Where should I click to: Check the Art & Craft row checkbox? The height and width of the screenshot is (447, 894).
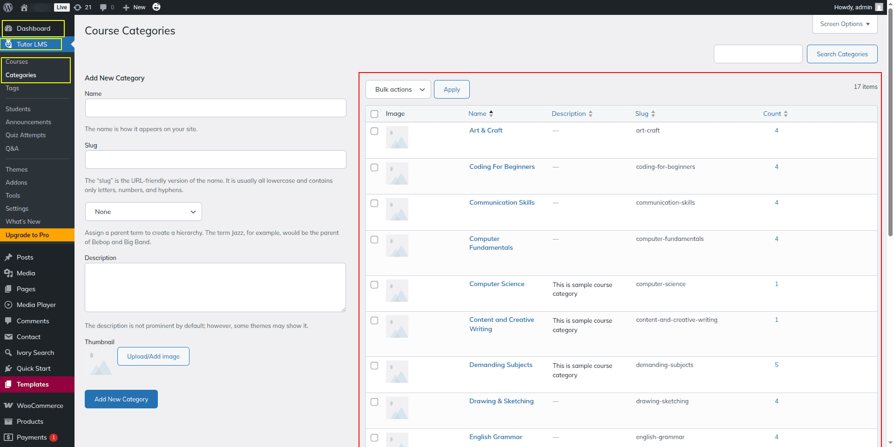click(x=374, y=131)
